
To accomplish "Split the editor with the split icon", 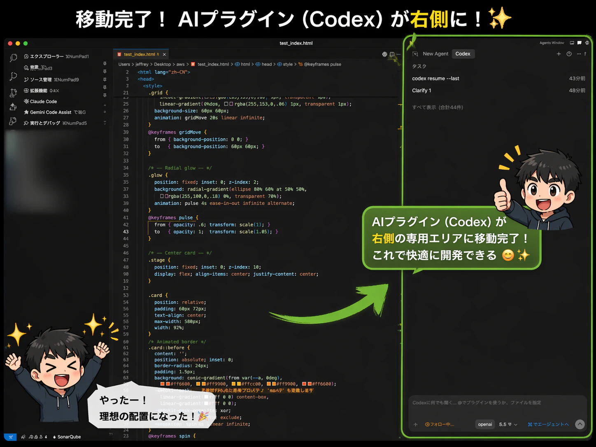I will click(392, 54).
